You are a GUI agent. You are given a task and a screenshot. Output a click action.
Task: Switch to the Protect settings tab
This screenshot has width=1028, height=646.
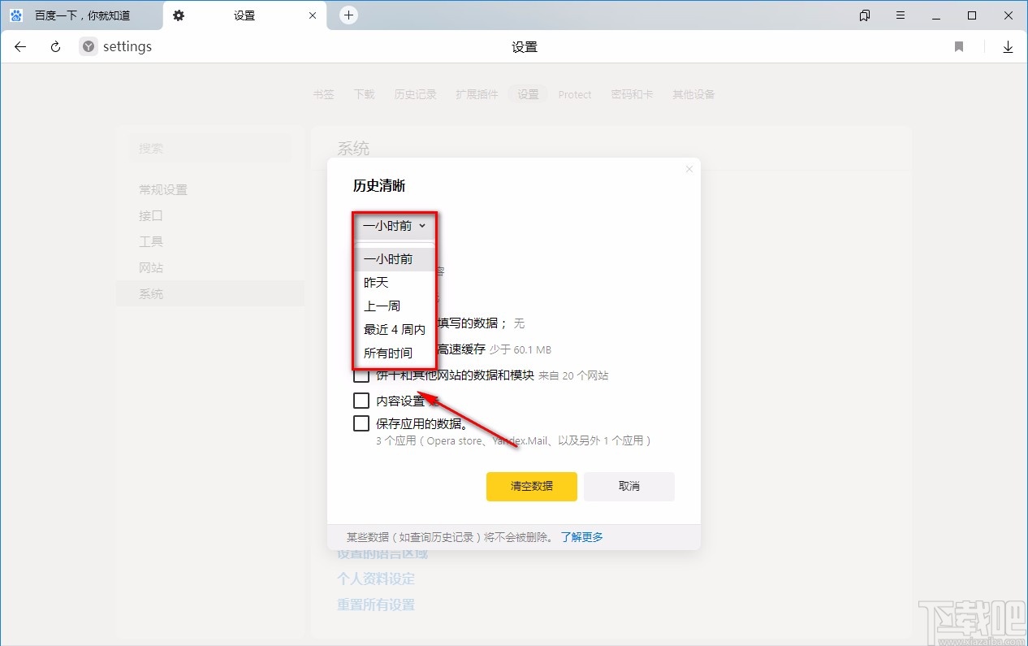[575, 94]
